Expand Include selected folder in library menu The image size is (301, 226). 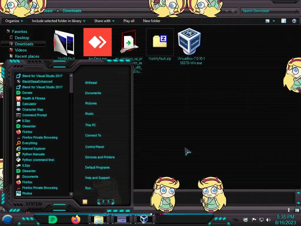(59, 21)
